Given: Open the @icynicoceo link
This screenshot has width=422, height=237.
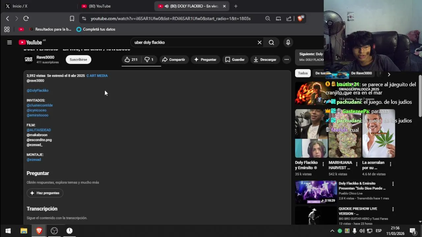Looking at the screenshot, I should click(37, 110).
